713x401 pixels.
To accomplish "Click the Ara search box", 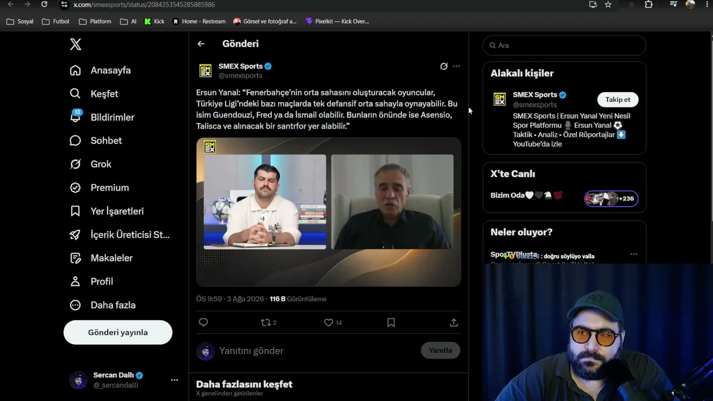I will point(564,46).
